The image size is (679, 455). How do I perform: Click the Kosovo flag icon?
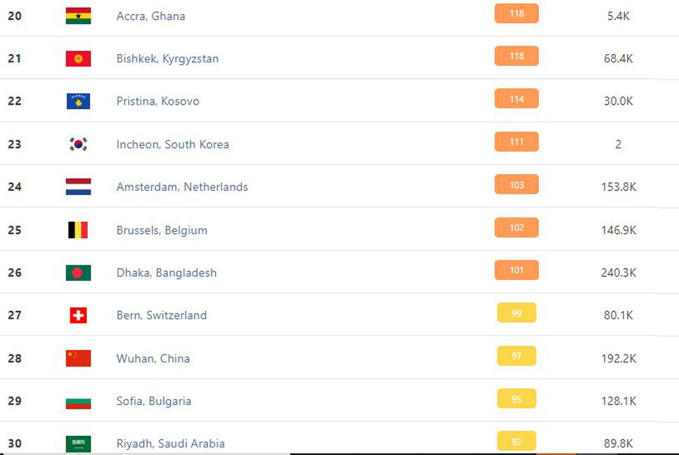click(79, 101)
